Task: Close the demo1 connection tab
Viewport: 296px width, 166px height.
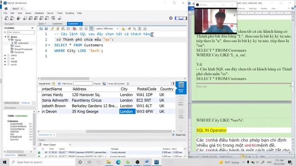Action: coord(22,9)
